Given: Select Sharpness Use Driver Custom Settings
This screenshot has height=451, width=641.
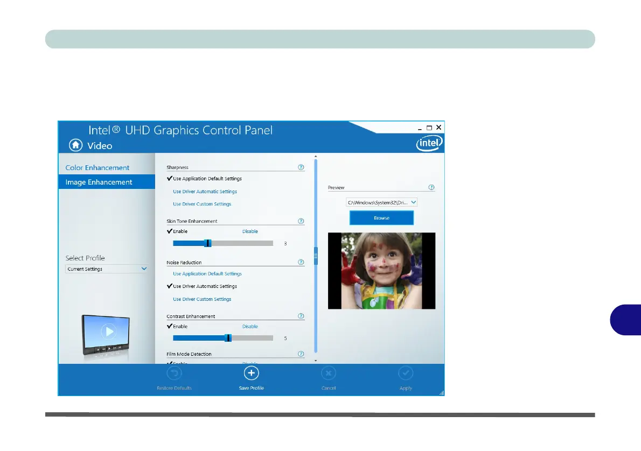Looking at the screenshot, I should [202, 204].
